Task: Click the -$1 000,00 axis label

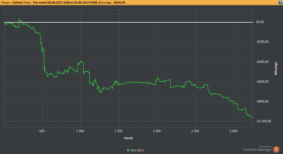Action: [x=264, y=121]
